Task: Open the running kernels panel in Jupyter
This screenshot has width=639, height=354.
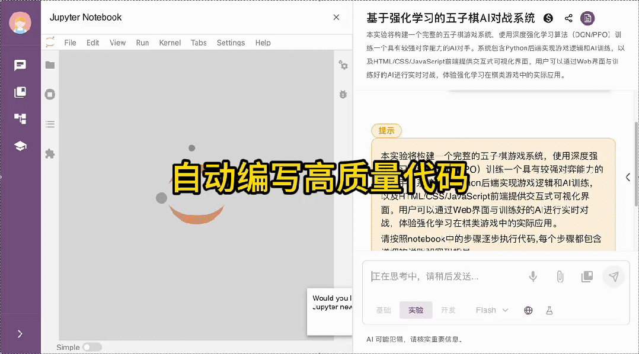Action: tap(50, 94)
